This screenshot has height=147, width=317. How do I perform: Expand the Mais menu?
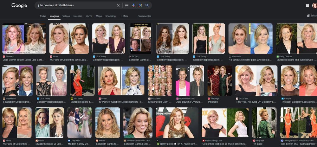(124, 16)
